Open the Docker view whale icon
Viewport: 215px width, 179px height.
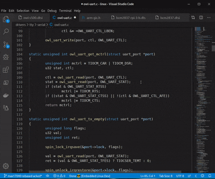(x=6, y=95)
